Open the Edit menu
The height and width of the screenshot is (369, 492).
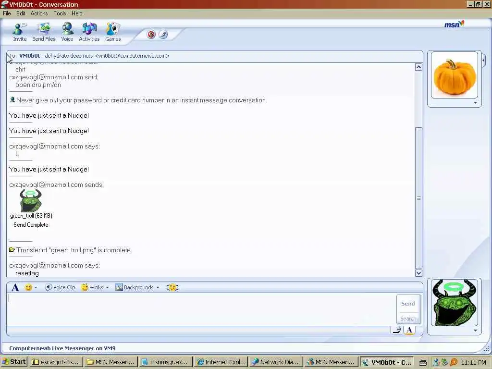tap(21, 13)
